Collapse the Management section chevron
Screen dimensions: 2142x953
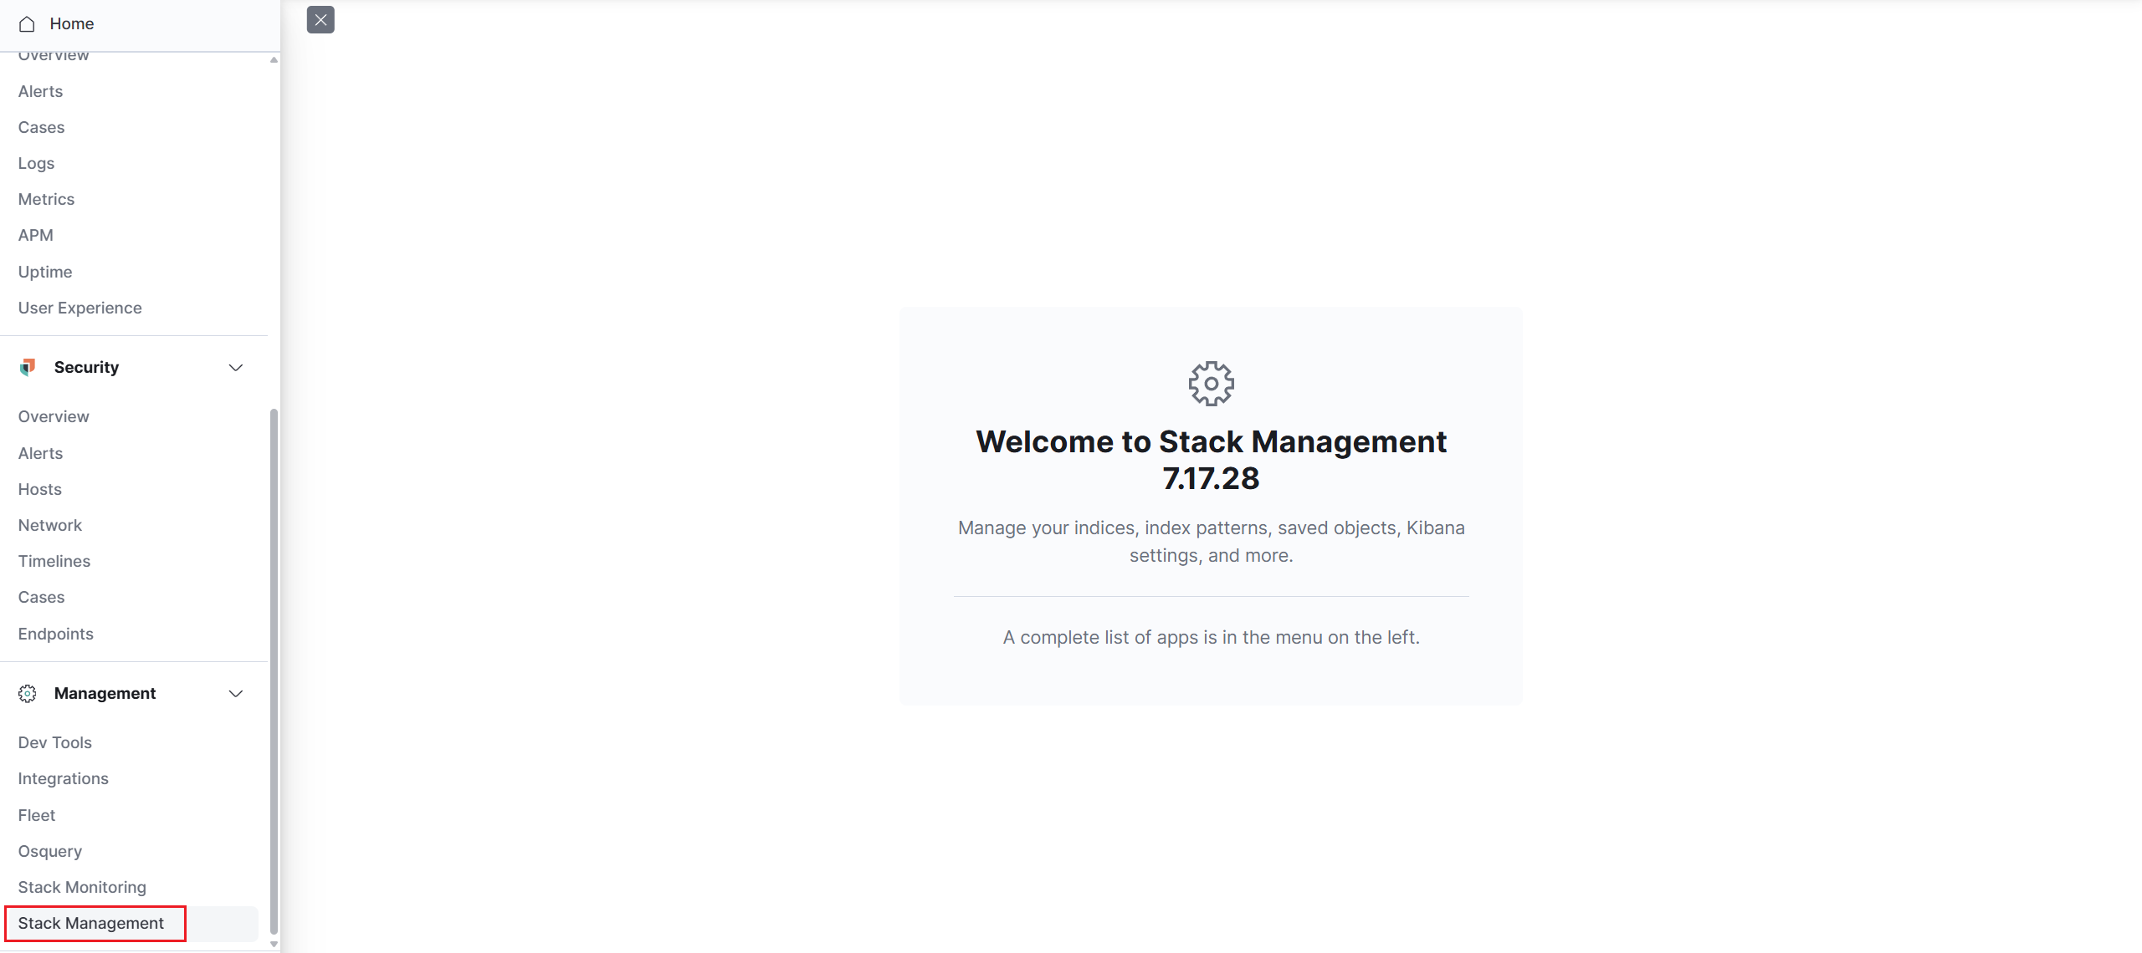[236, 694]
